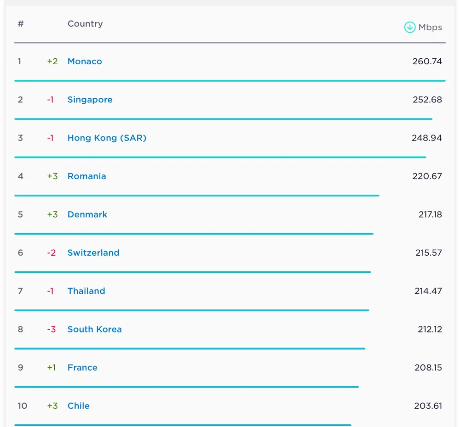Select Denmark in the ranking table

point(87,214)
